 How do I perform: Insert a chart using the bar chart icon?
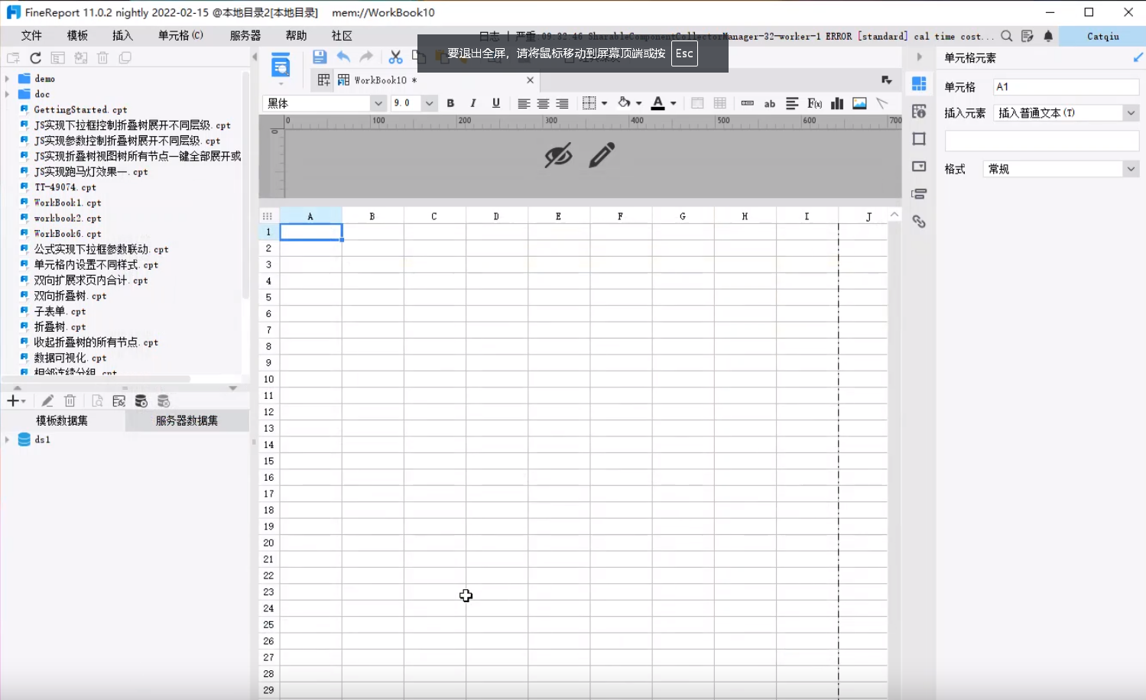click(x=837, y=103)
